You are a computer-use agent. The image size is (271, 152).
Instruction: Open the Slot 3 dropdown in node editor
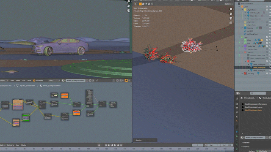point(54,81)
